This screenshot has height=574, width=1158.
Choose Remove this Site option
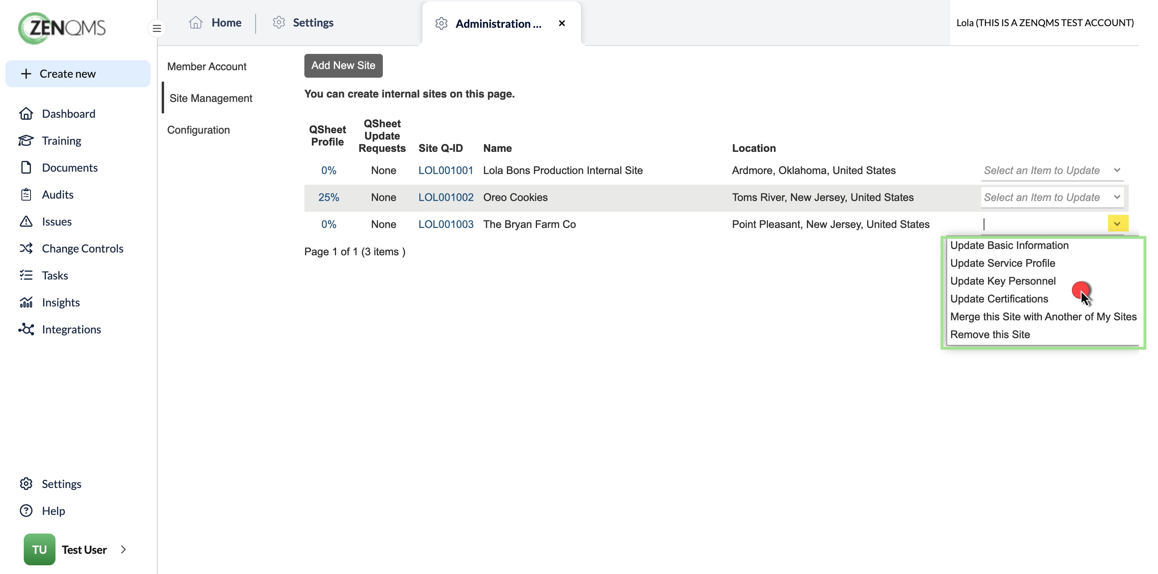(990, 335)
